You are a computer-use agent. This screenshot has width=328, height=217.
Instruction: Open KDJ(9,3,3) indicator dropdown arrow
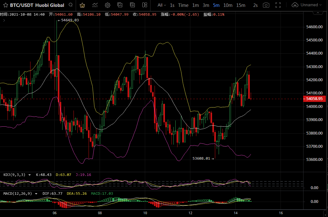[x=30, y=175]
